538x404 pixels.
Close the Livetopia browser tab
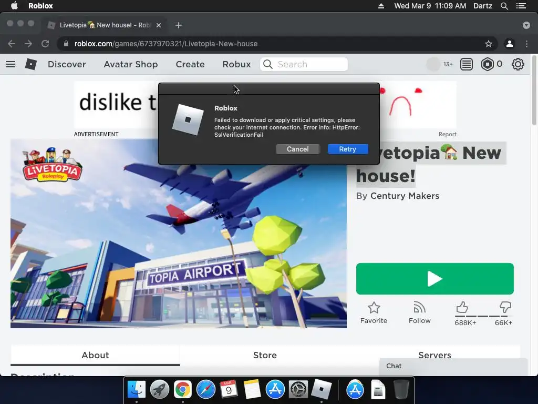tap(159, 25)
